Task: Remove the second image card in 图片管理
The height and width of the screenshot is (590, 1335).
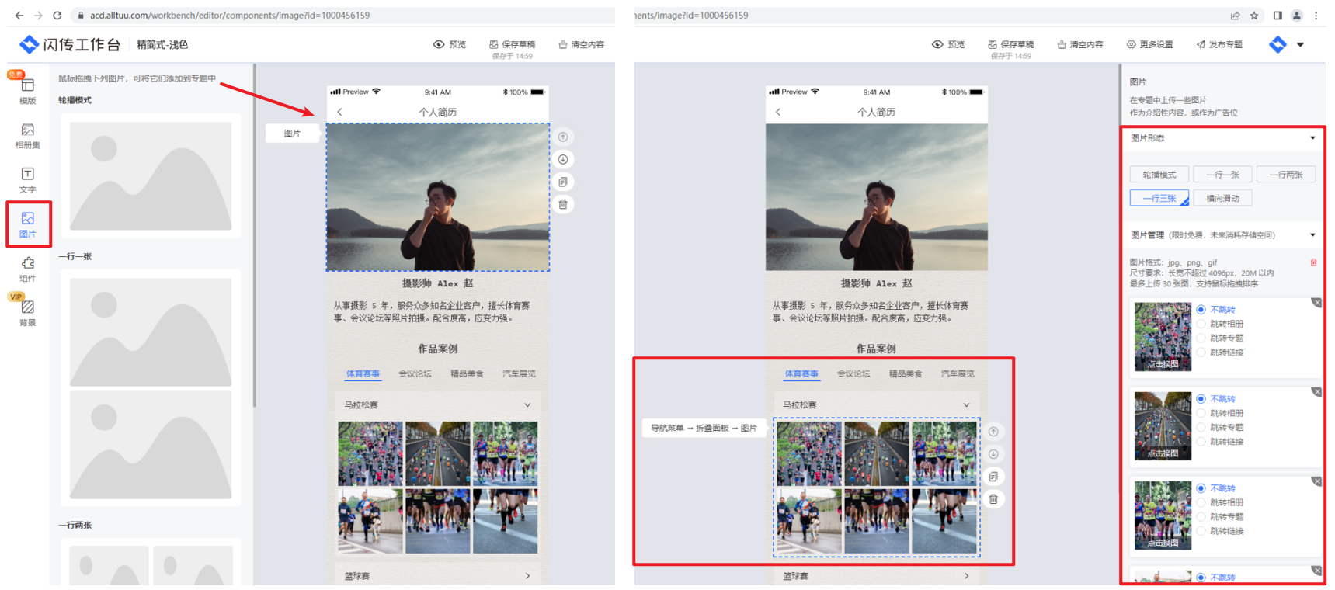Action: click(1316, 392)
